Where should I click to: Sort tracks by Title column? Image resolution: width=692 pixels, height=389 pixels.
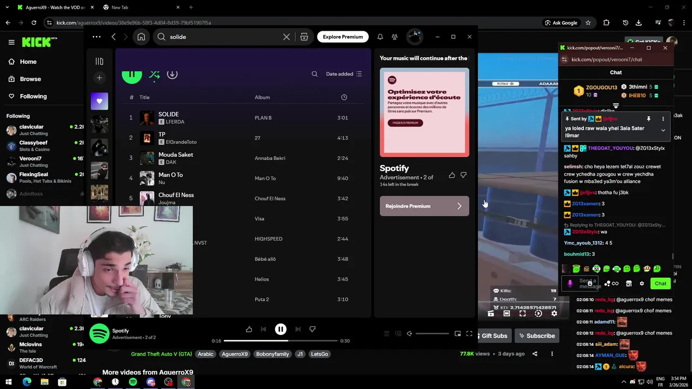coord(144,97)
